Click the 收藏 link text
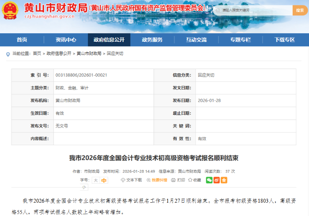Image resolution: width=309 pixels, height=216 pixels. pos(197,180)
